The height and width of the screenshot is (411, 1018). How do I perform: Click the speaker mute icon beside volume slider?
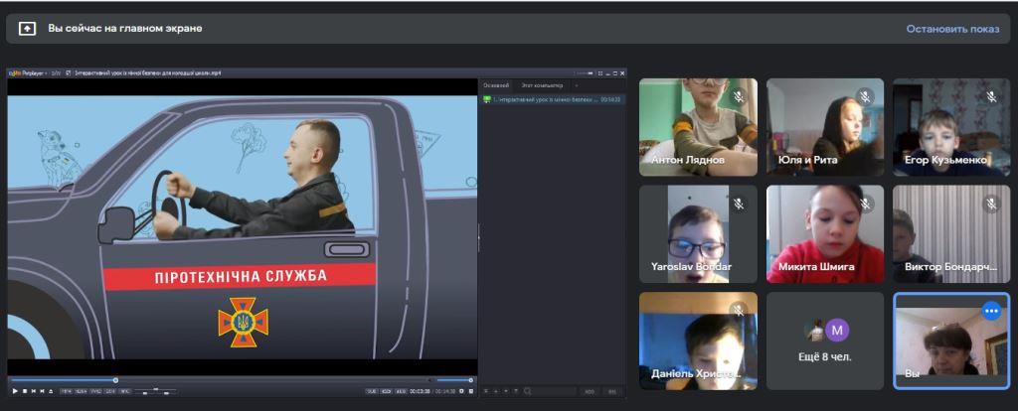pyautogui.click(x=429, y=380)
